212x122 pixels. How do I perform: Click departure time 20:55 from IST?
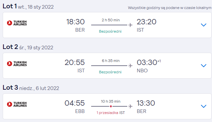[75, 62]
